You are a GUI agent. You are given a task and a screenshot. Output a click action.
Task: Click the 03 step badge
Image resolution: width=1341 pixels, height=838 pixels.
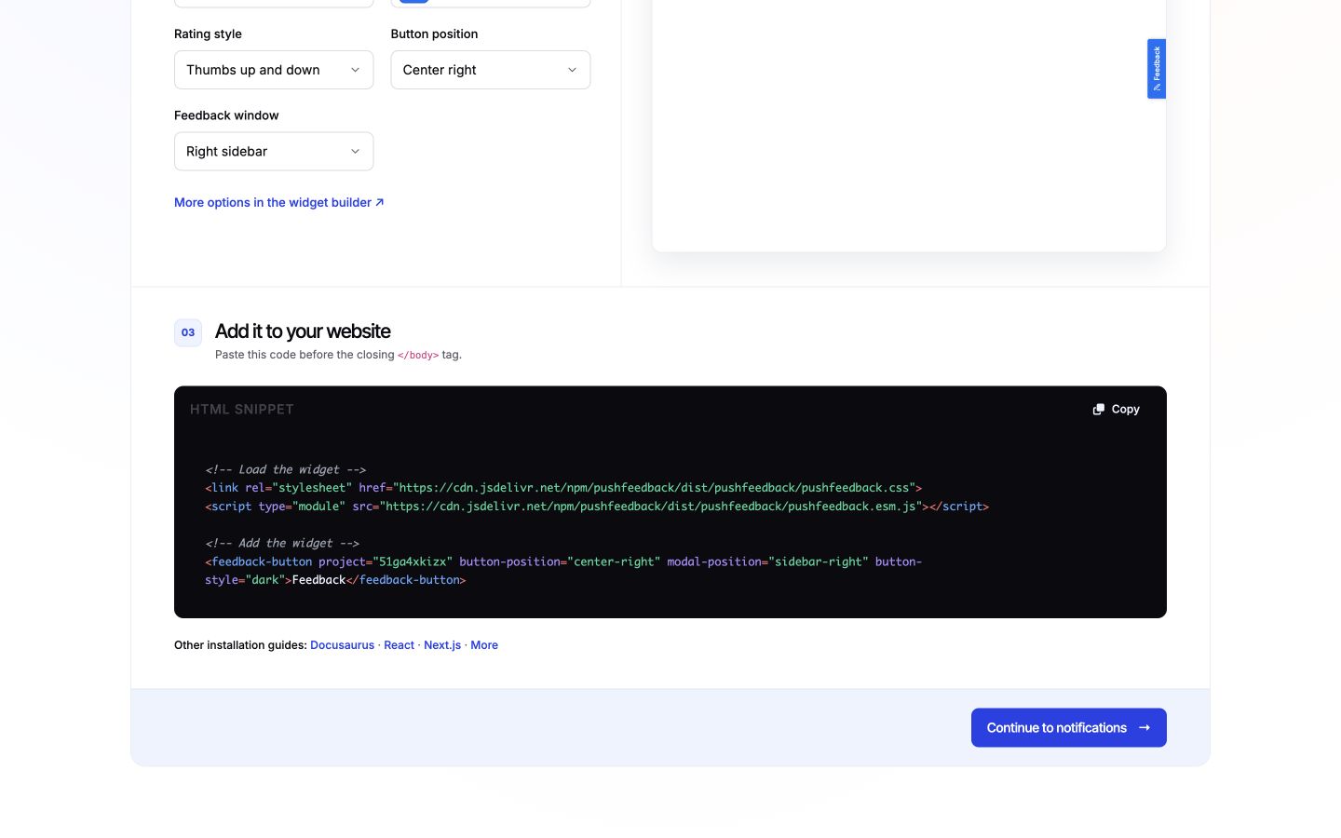pos(188,332)
